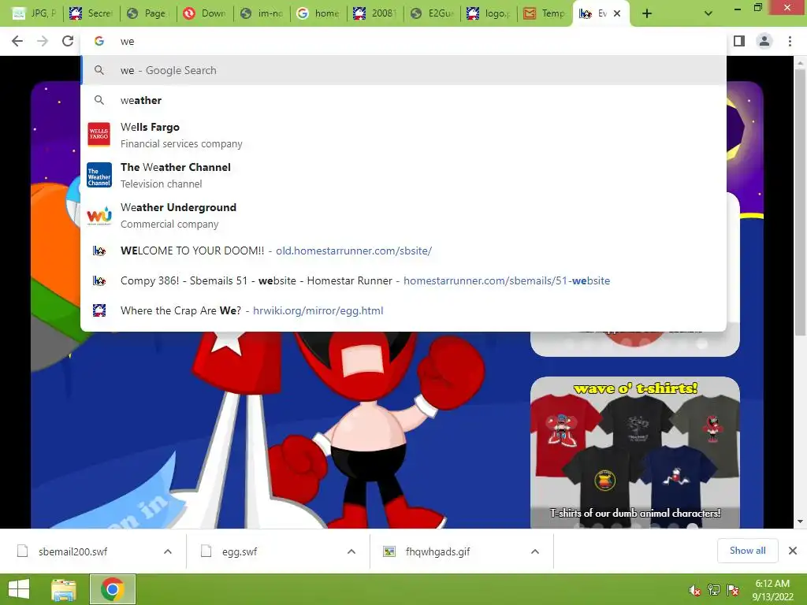Image resolution: width=807 pixels, height=605 pixels.
Task: Click The Weather Channel blue logo
Action: [x=99, y=175]
